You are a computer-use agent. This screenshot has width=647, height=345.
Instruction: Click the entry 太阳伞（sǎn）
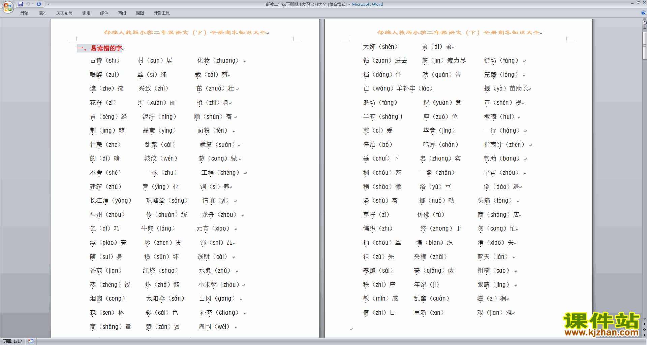pos(165,299)
